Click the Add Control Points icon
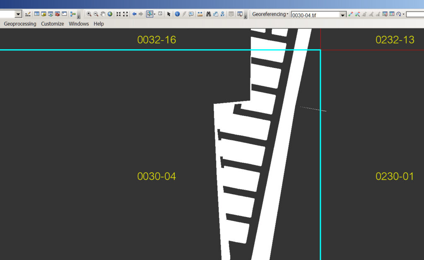The image size is (424, 260). tap(350, 14)
